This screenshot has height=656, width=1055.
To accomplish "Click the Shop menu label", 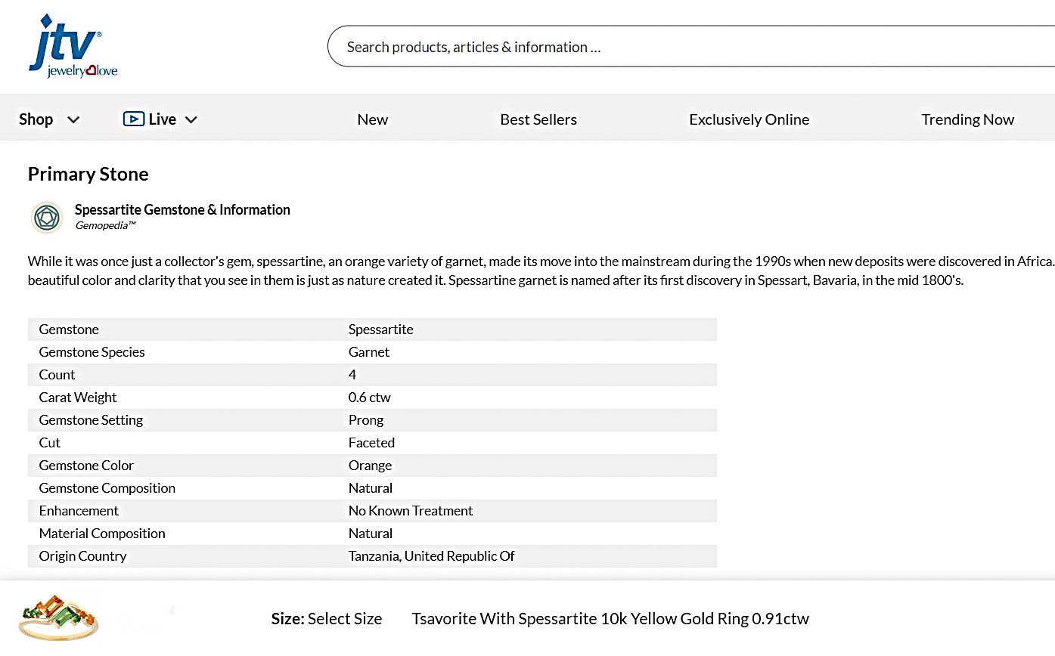I will (x=36, y=119).
